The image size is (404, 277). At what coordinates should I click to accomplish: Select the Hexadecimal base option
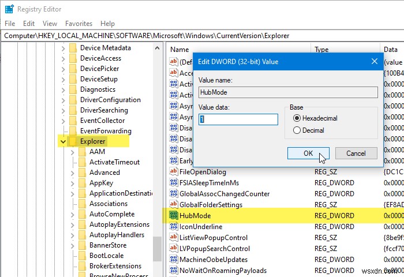click(x=297, y=118)
